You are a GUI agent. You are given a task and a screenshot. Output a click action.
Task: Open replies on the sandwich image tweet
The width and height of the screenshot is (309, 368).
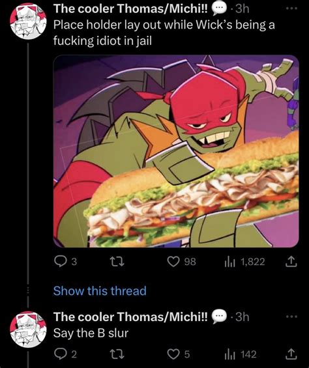pos(65,261)
